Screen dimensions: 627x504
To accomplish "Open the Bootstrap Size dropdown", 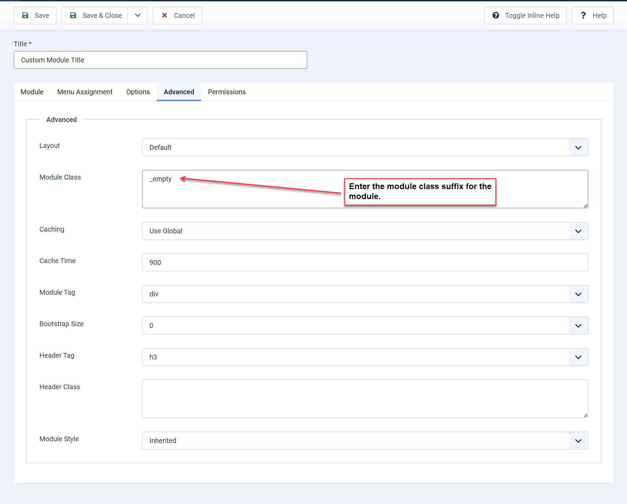I will [365, 325].
